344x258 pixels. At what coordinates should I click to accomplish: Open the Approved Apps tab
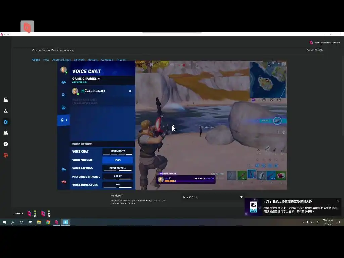(x=61, y=60)
